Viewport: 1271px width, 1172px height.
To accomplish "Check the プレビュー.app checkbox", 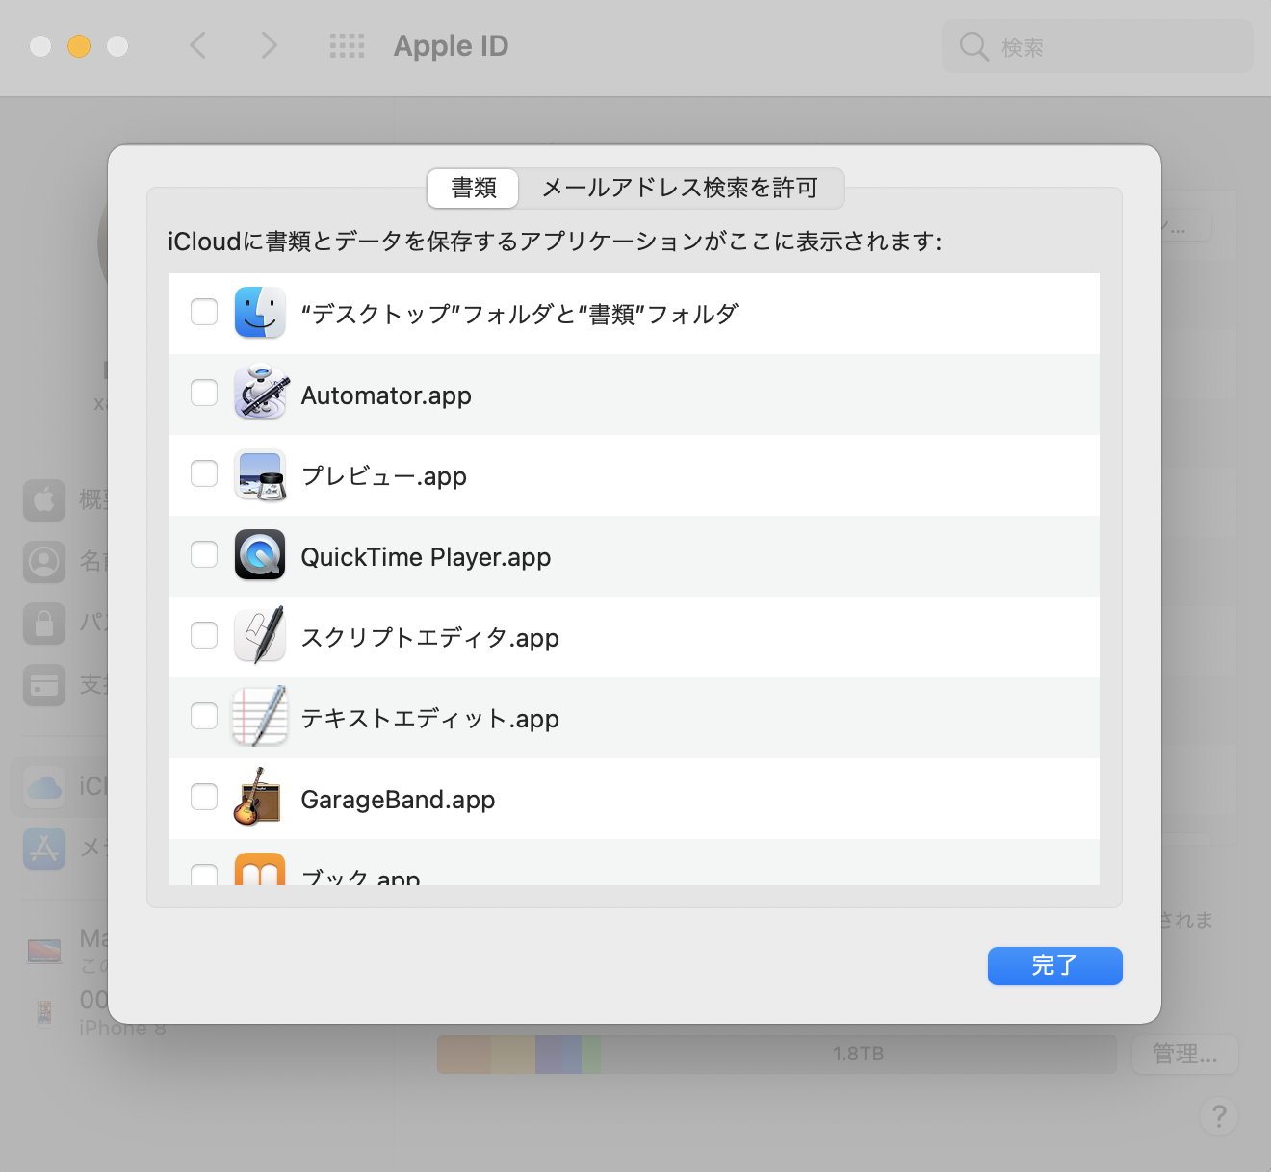I will [204, 473].
